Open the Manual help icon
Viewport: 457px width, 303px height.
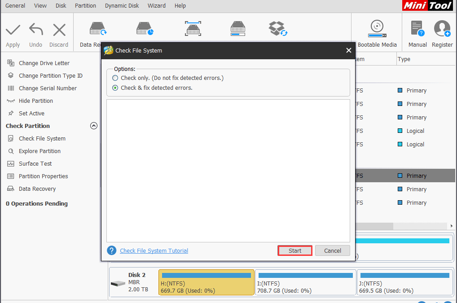coord(417,32)
